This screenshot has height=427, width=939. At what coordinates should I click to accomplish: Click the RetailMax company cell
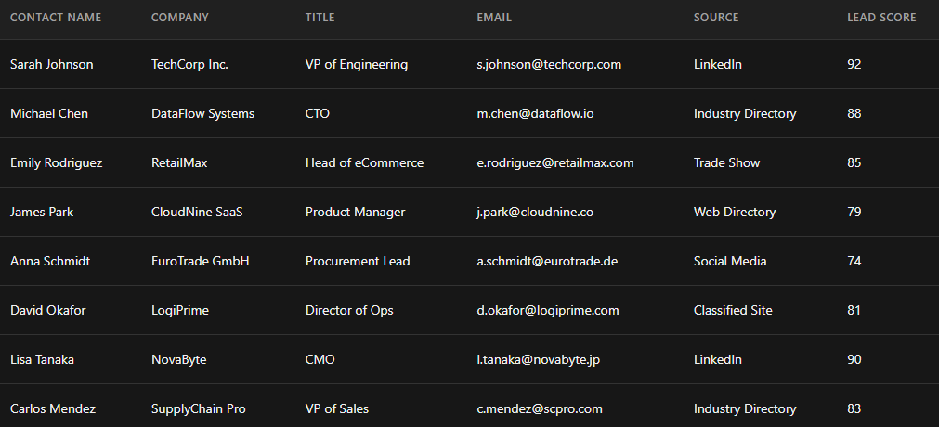click(x=179, y=163)
